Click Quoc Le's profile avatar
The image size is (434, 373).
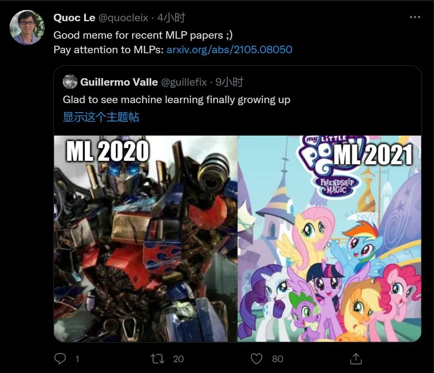[27, 27]
